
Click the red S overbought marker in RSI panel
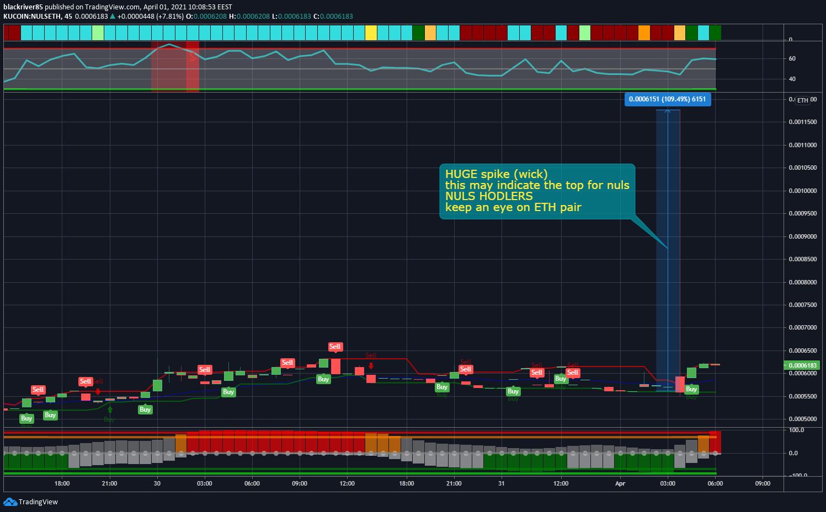(192, 57)
